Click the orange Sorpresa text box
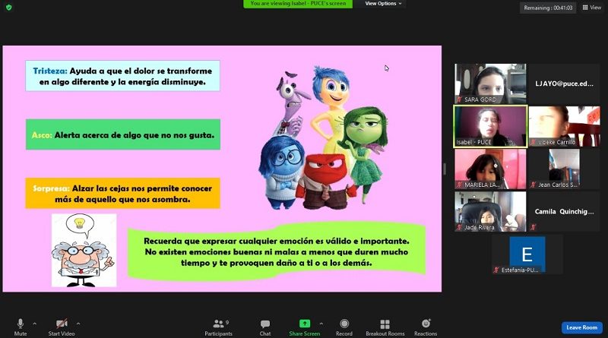The height and width of the screenshot is (338, 608). (122, 194)
